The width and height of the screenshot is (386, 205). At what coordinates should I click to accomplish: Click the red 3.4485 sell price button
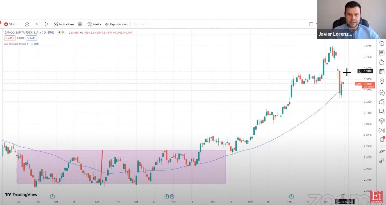tap(10, 38)
